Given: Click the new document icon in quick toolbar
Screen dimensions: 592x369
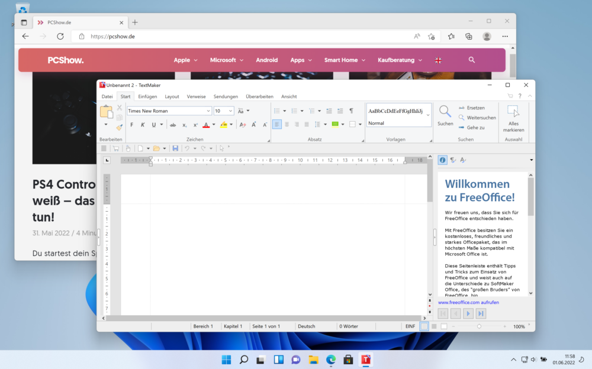Looking at the screenshot, I should (x=140, y=148).
